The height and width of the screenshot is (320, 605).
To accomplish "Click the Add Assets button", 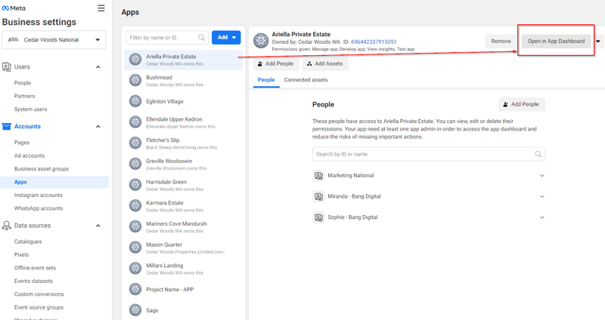I will pyautogui.click(x=325, y=63).
